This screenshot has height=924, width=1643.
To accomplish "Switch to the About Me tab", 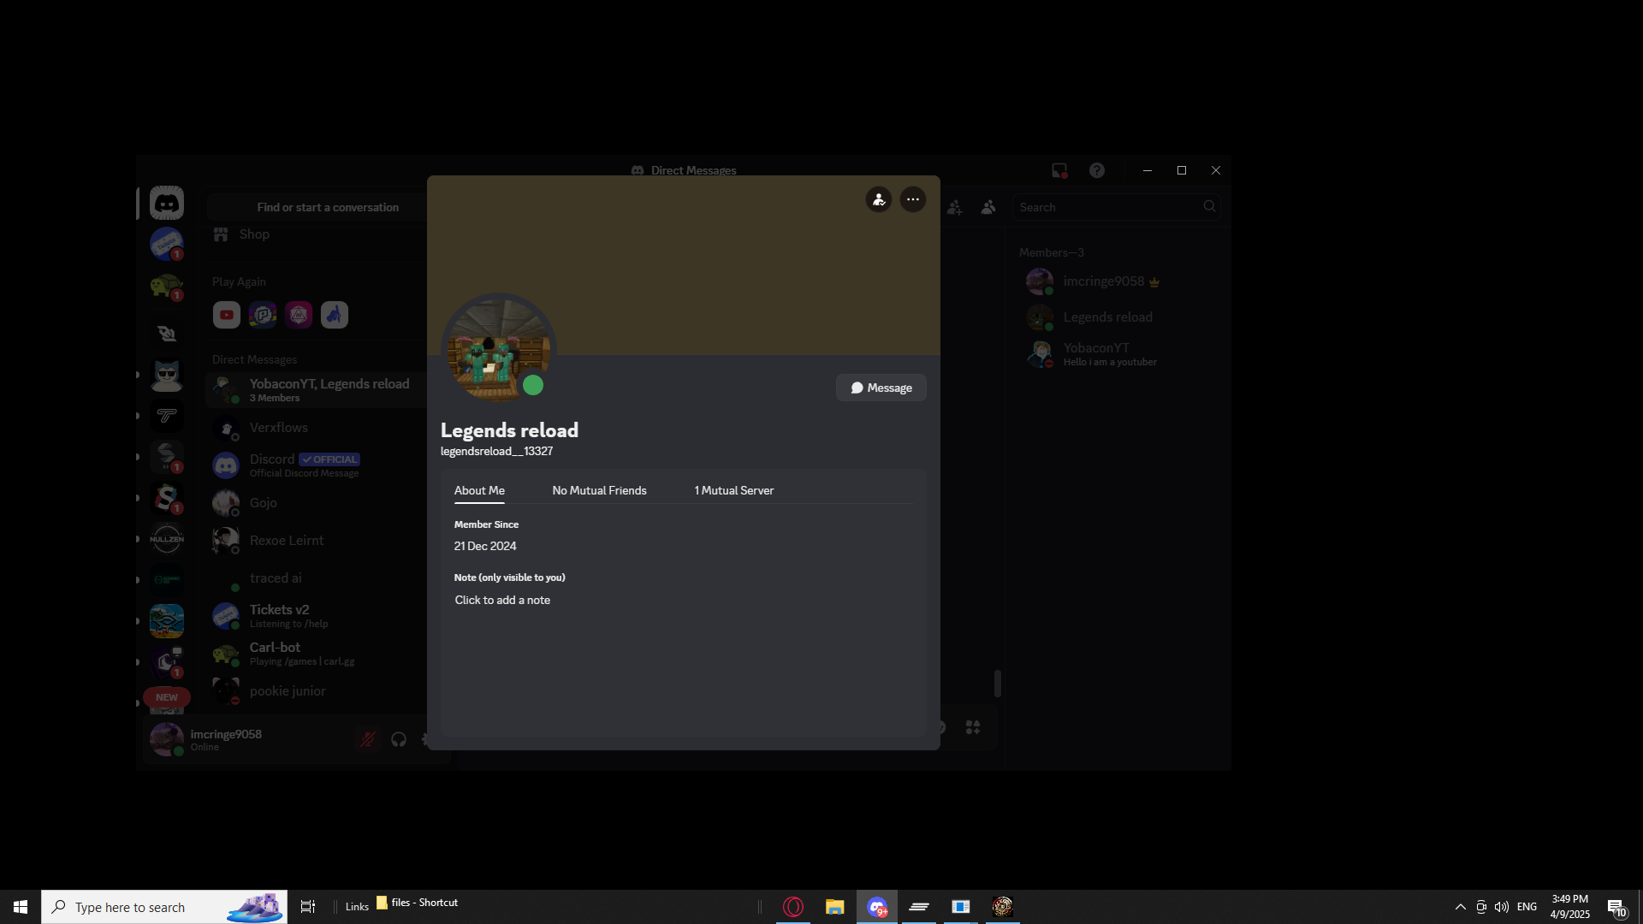I will pyautogui.click(x=479, y=490).
